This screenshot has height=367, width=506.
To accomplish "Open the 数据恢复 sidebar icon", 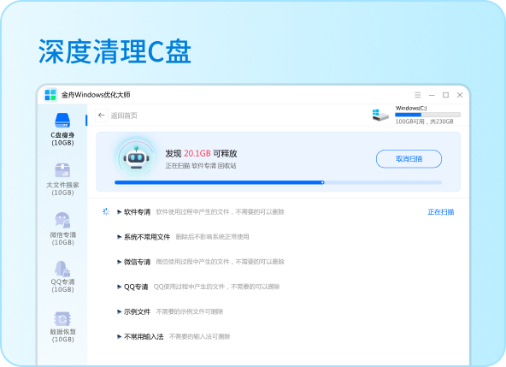I will point(62,319).
